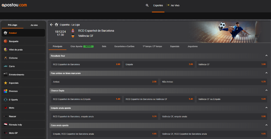271x139 pixels.
Task: Collapse the Empate anula aposta section
Action: pyautogui.click(x=266, y=108)
